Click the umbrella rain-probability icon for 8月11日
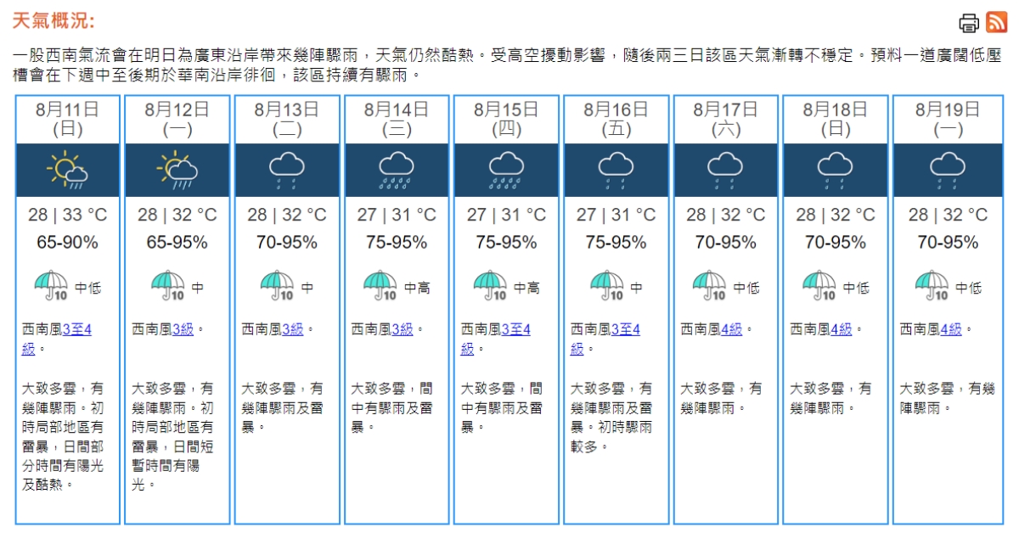Image resolution: width=1019 pixels, height=533 pixels. (51, 286)
